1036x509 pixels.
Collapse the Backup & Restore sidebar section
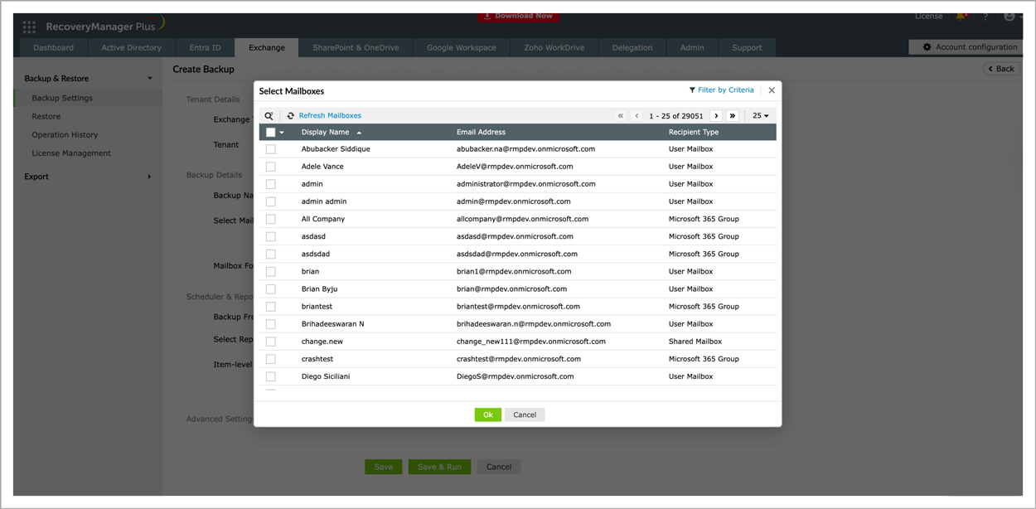point(149,79)
